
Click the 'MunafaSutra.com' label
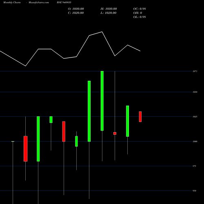tap(39, 2)
